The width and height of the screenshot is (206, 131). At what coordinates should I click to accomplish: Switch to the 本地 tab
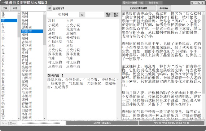click(15, 8)
